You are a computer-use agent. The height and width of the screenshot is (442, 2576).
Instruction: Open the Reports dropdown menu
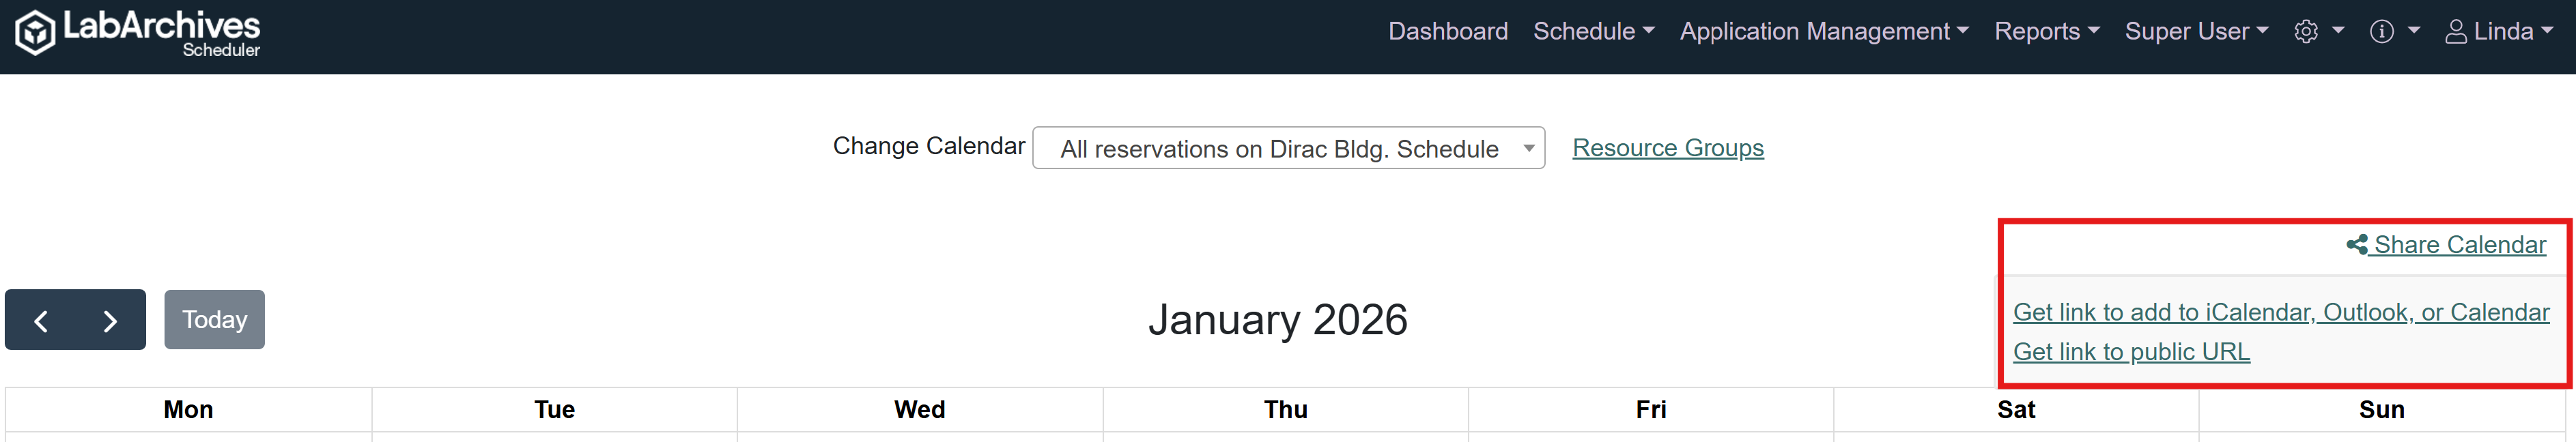[2046, 32]
